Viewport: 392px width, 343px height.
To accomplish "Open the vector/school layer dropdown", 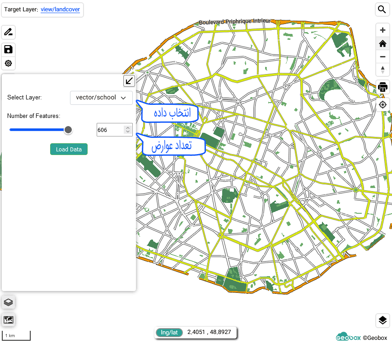I will tap(101, 98).
